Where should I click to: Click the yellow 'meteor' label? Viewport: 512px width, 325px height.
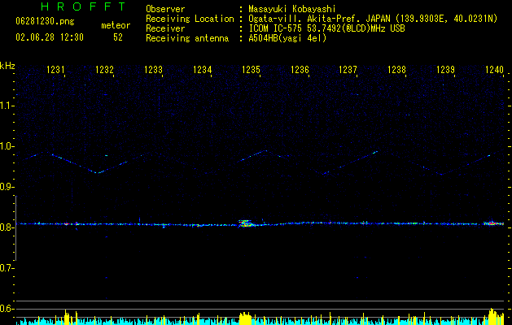116,25
